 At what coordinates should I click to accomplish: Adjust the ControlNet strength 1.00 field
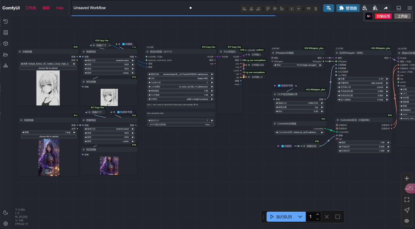coord(364,143)
